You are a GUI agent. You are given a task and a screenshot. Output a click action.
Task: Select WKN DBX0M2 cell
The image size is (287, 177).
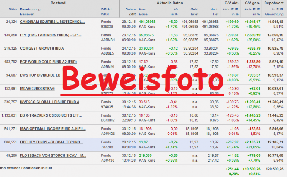[x=108, y=120]
